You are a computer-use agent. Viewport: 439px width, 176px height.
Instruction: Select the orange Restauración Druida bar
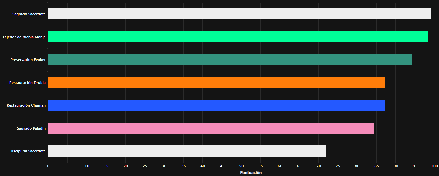216,83
